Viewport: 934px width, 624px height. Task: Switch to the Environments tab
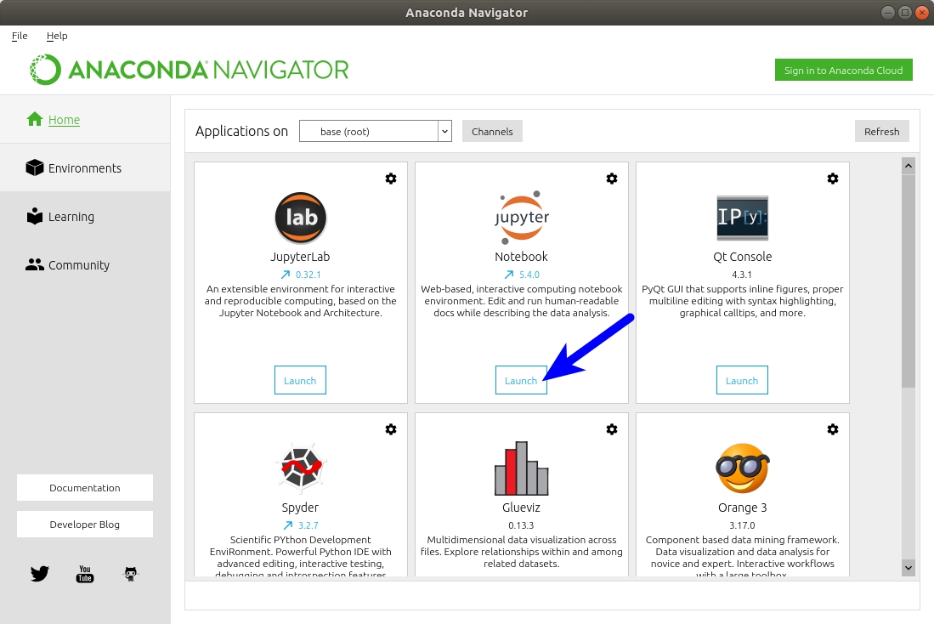(x=84, y=168)
